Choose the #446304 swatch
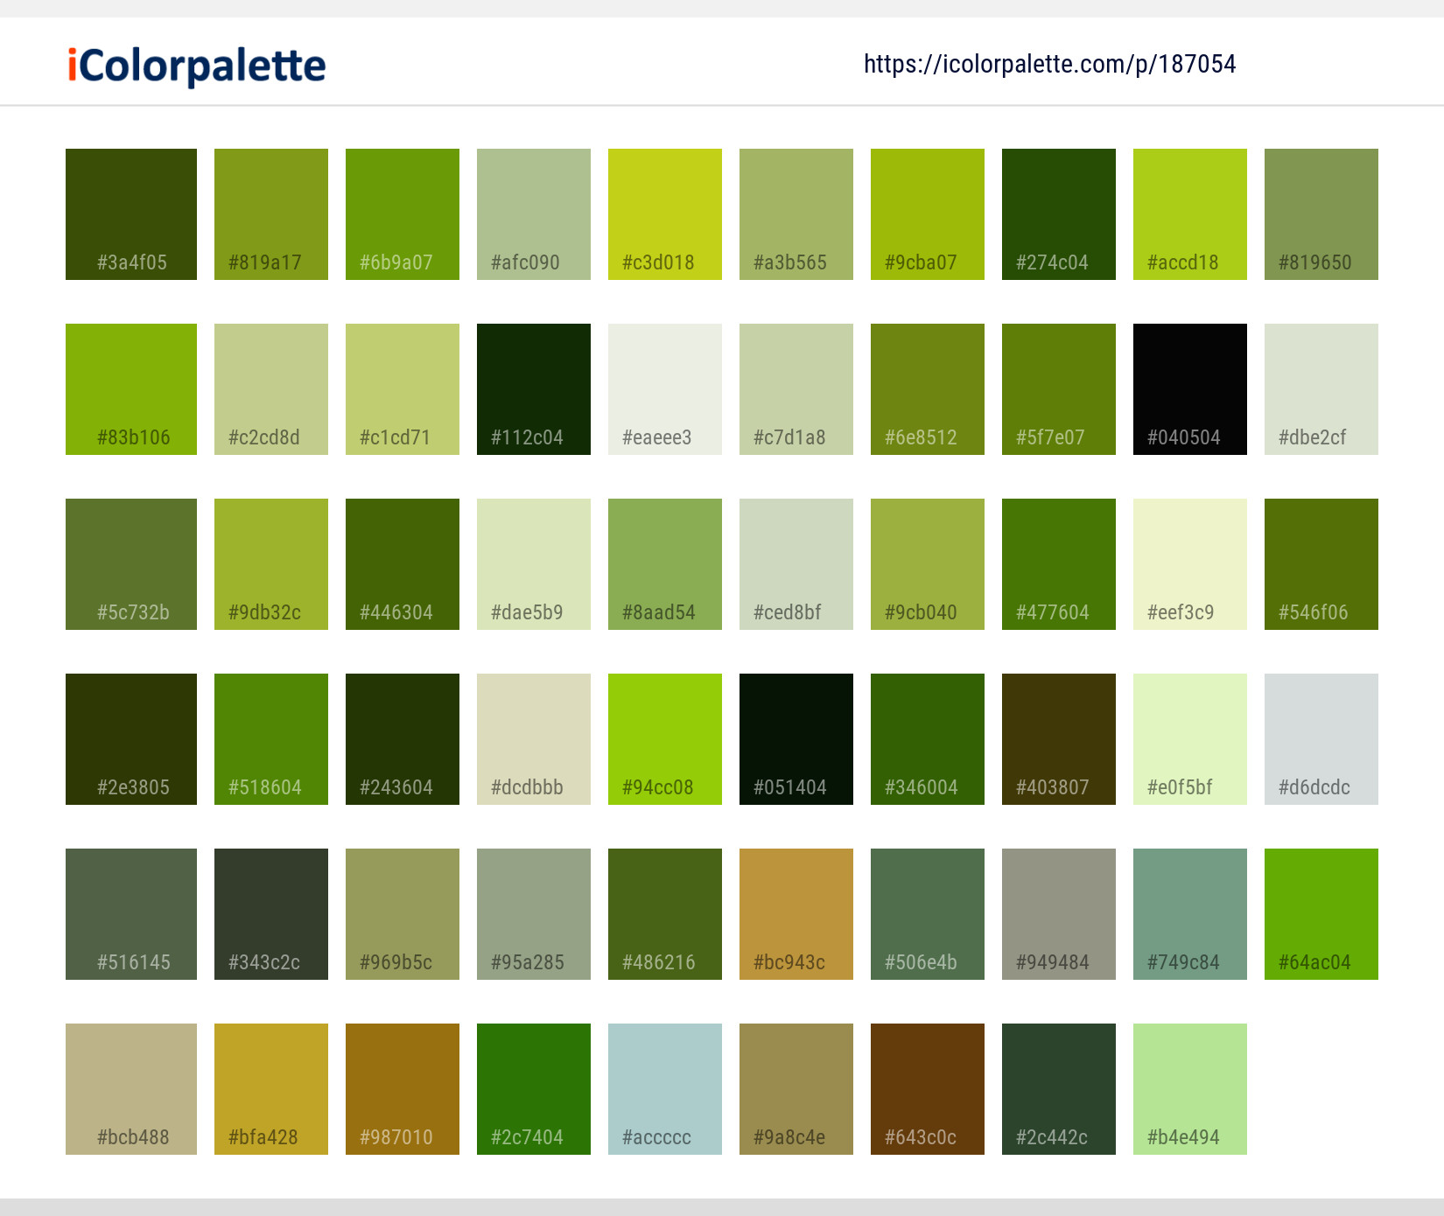The image size is (1444, 1216). (x=403, y=564)
